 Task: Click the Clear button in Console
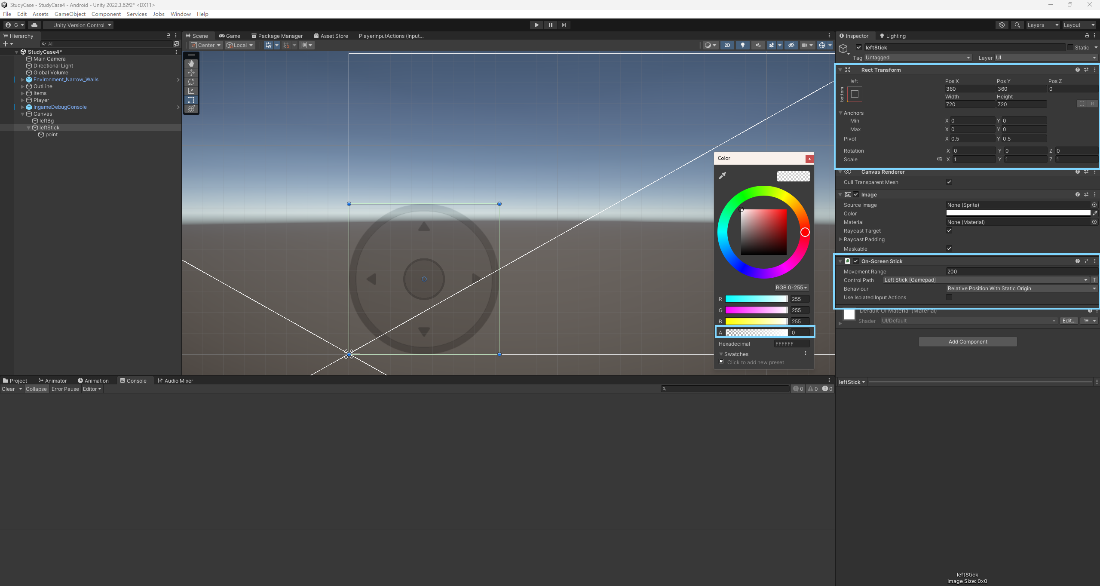tap(8, 389)
